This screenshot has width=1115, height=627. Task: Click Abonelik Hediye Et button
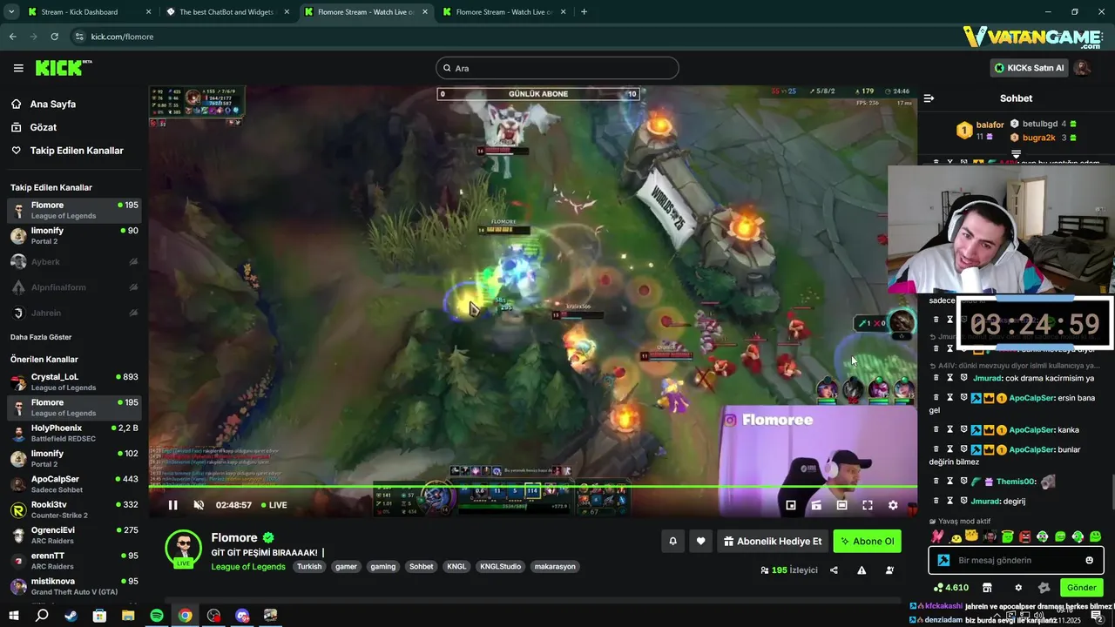click(x=773, y=541)
